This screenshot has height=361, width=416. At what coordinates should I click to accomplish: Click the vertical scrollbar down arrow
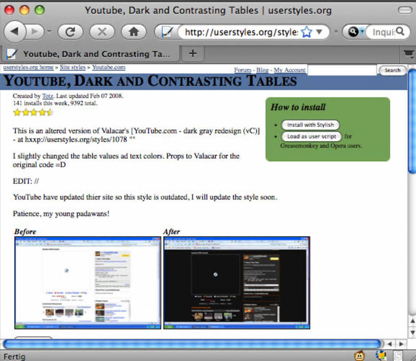[412, 332]
